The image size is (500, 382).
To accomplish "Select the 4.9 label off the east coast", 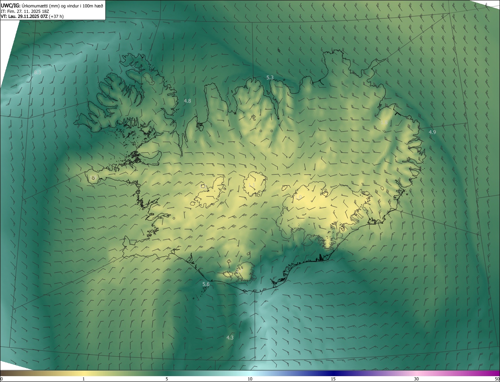I will click(432, 132).
